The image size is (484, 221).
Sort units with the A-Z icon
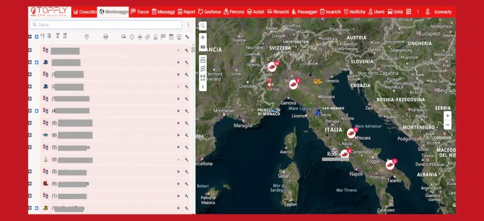pyautogui.click(x=43, y=36)
